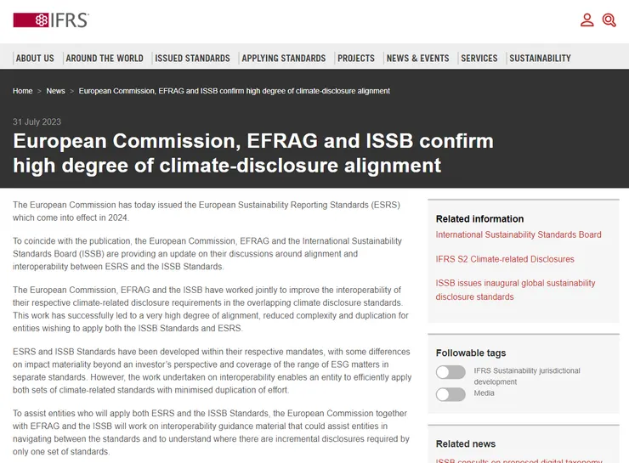Click paragraph starting 'ESRS and ISSB Standards have'
The image size is (629, 463).
[x=212, y=370]
